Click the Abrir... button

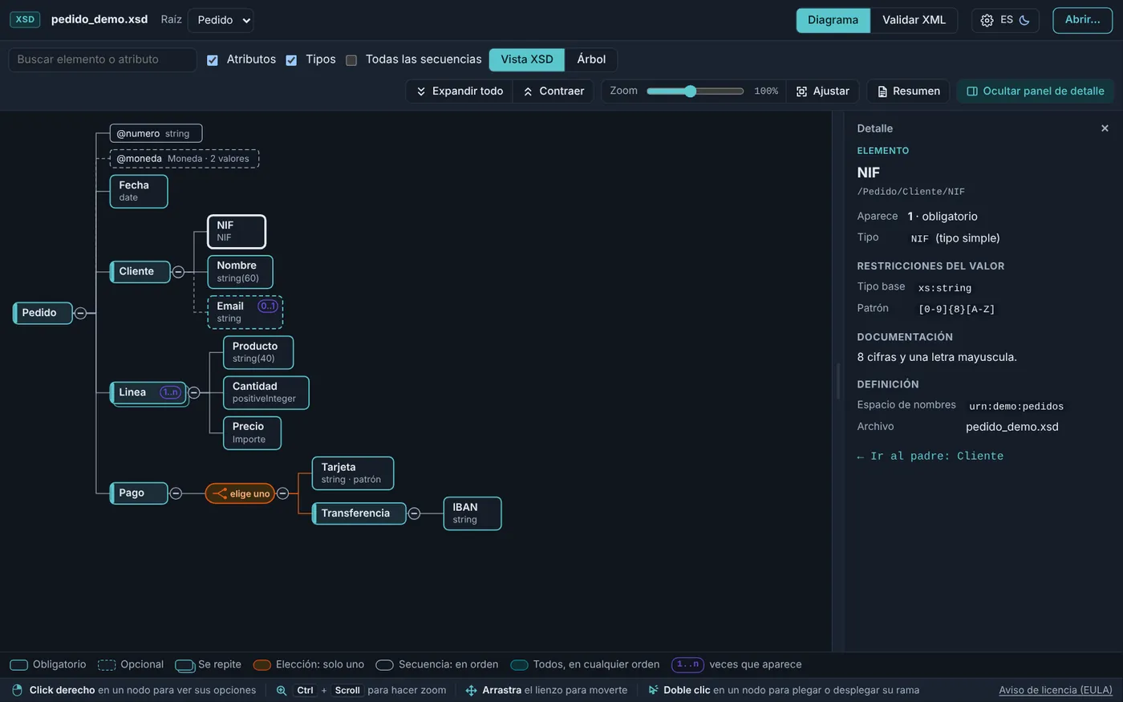click(1082, 20)
